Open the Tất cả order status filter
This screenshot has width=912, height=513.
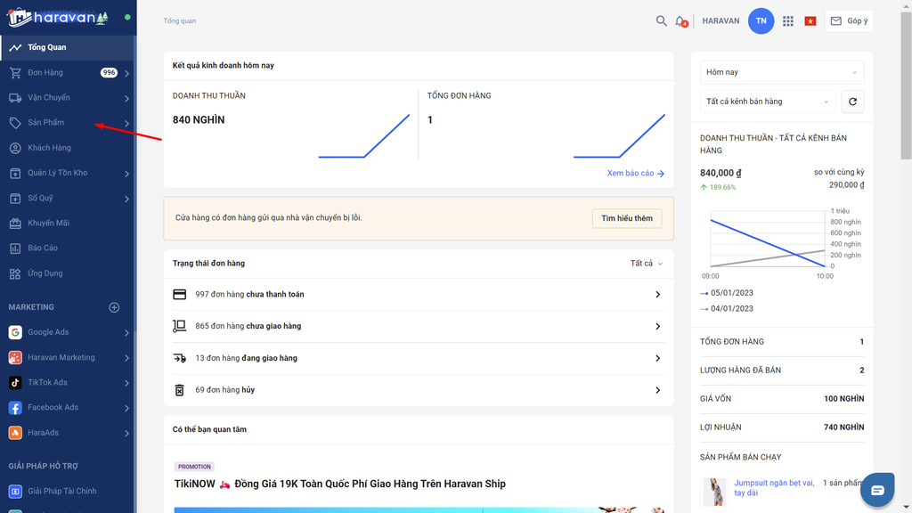click(x=647, y=264)
